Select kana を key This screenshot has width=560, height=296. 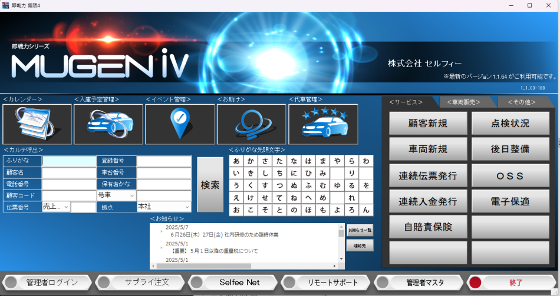tap(366, 185)
